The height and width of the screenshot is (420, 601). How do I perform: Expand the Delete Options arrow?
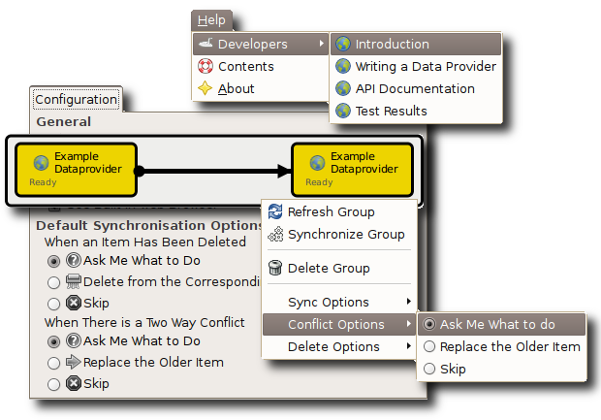409,346
